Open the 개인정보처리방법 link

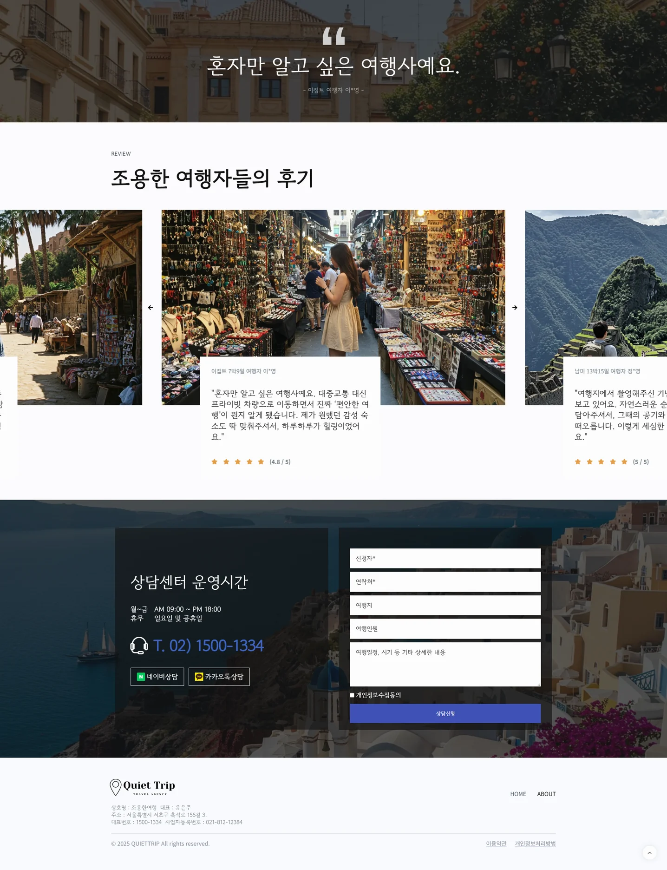pos(535,844)
